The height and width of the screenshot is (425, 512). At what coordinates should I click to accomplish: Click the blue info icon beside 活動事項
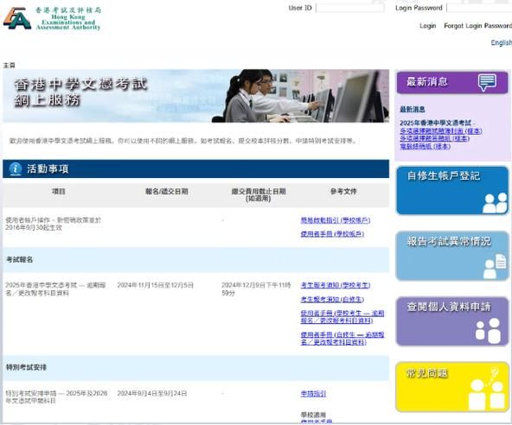coord(16,168)
